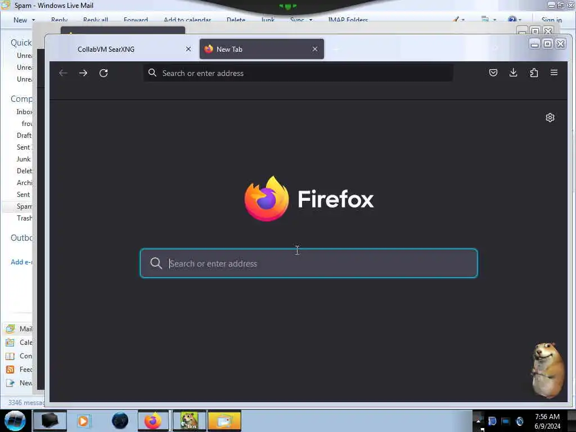Viewport: 576px width, 432px height.
Task: Open the Firefox hamburger application menu
Action: point(554,73)
